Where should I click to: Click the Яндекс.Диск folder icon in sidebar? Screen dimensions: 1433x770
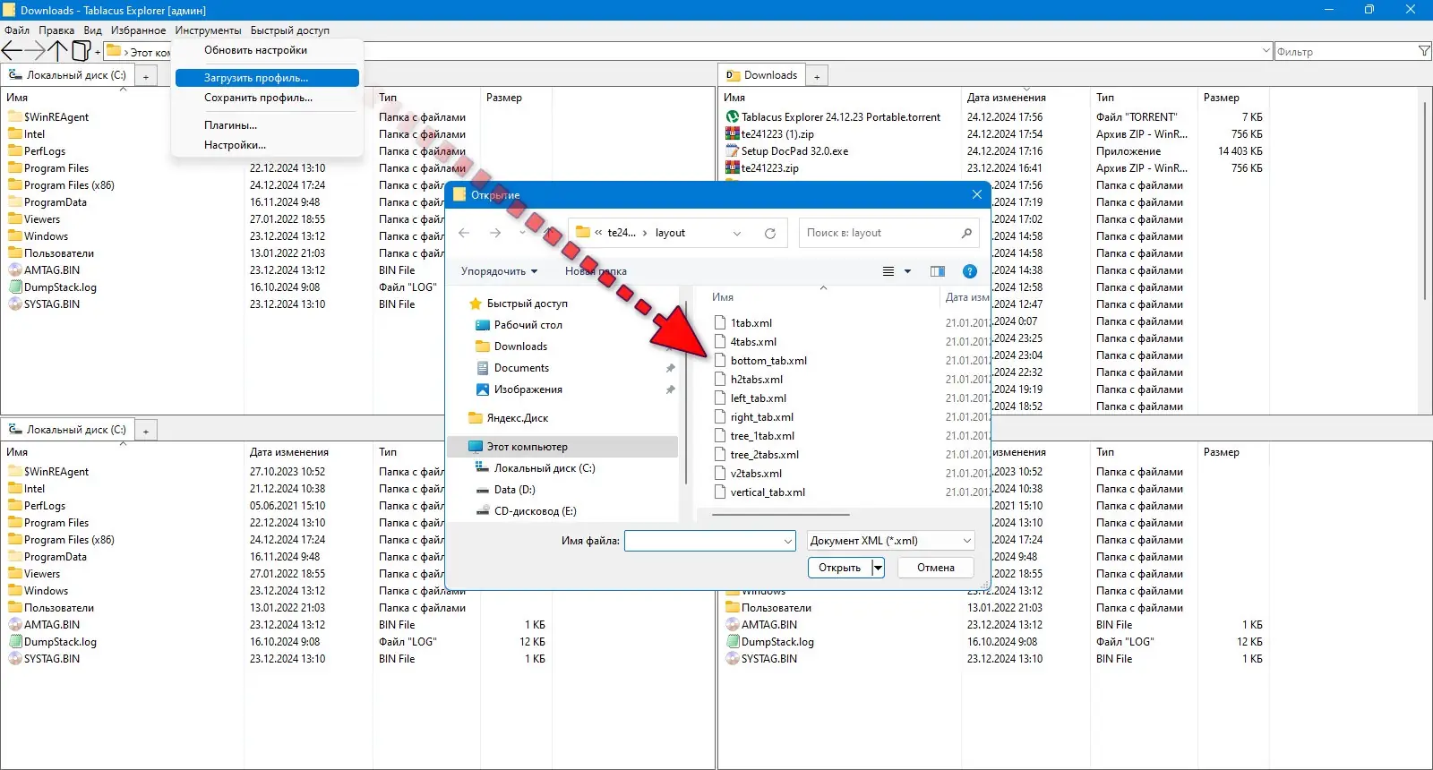(x=476, y=418)
